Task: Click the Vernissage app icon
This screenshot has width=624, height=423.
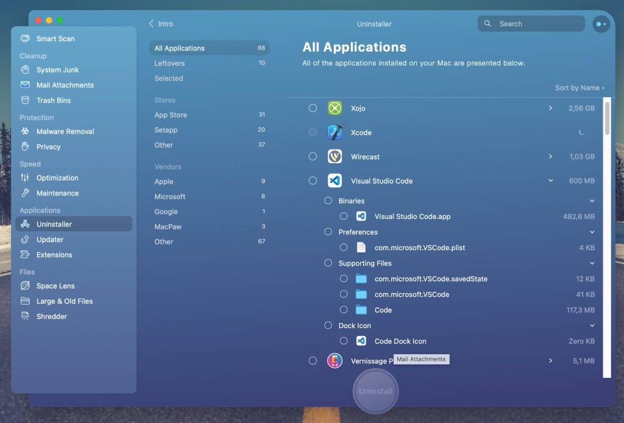Action: pyautogui.click(x=335, y=361)
